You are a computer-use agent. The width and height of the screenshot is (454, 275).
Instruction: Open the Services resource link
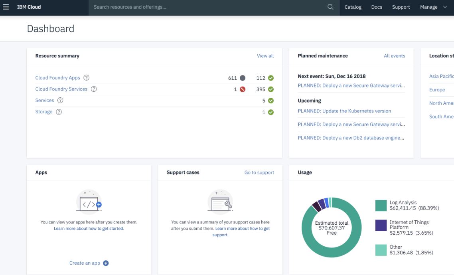point(45,100)
